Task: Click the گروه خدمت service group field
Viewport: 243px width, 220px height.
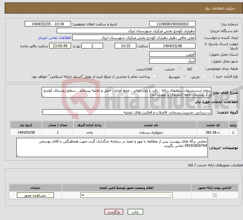Action: click(x=127, y=112)
